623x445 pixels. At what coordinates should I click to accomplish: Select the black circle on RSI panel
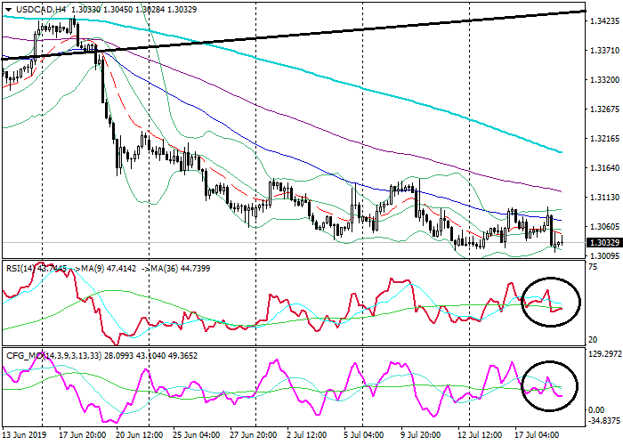pyautogui.click(x=550, y=300)
